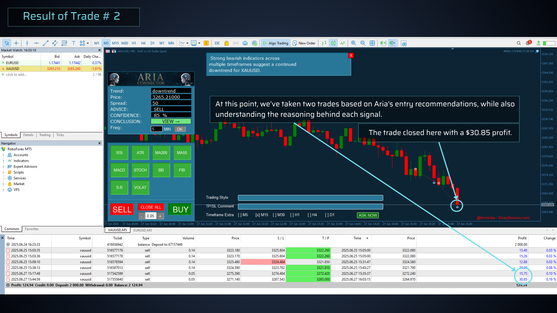This screenshot has width=557, height=313.
Task: Switch to the EURUSD,M5 chart tab
Action: 142,230
